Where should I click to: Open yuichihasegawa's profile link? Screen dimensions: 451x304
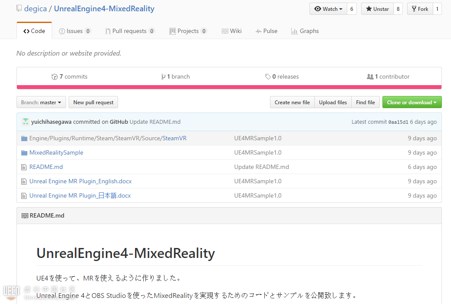51,122
